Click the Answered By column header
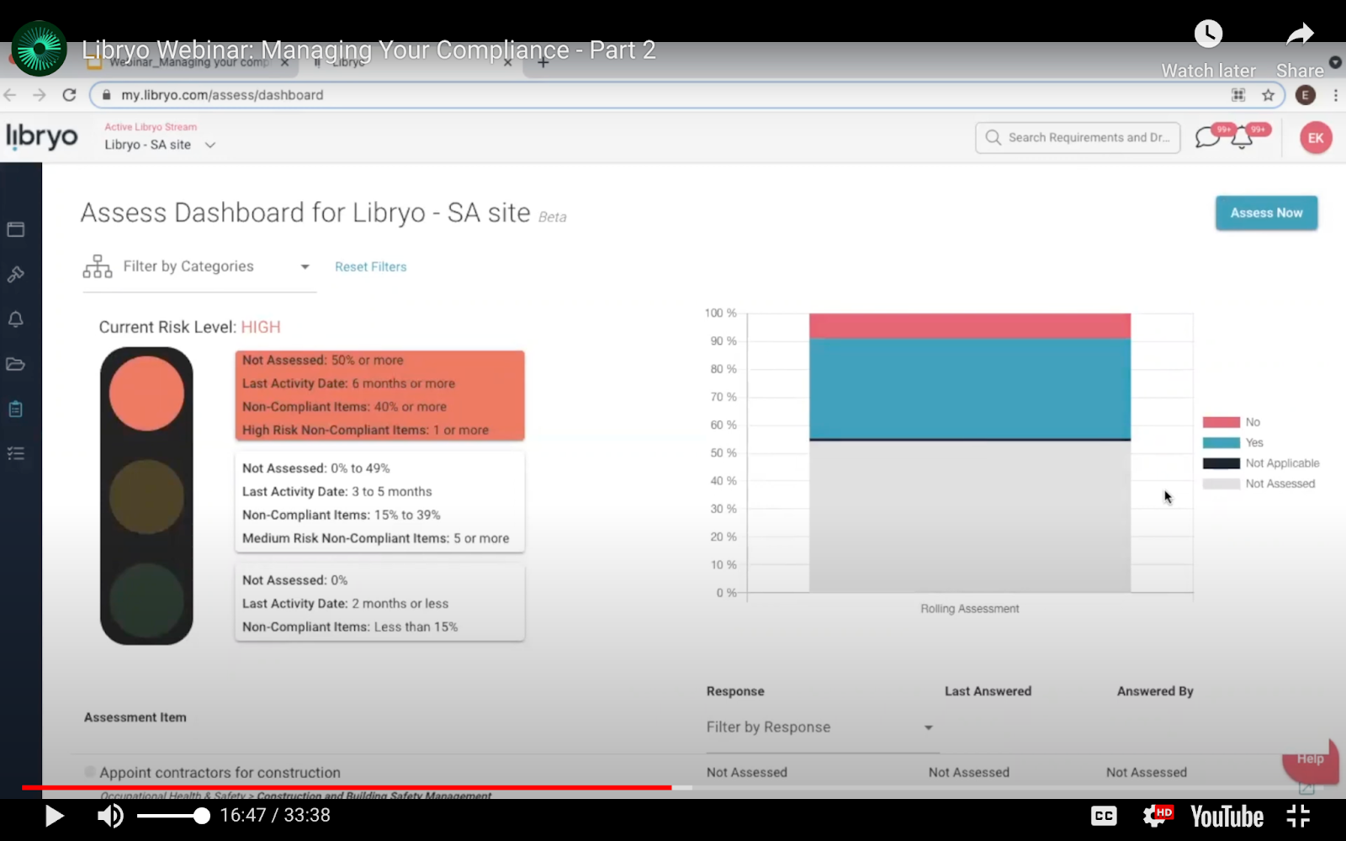1346x841 pixels. point(1155,691)
